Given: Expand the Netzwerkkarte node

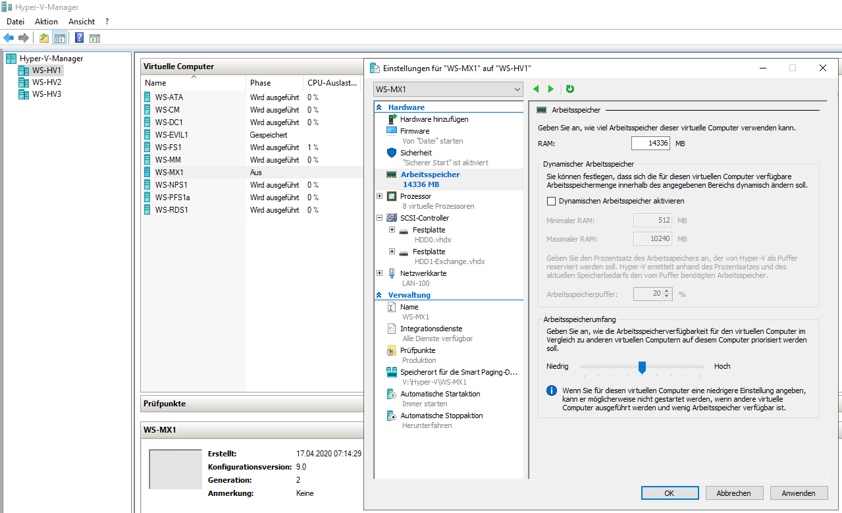Looking at the screenshot, I should click(380, 273).
